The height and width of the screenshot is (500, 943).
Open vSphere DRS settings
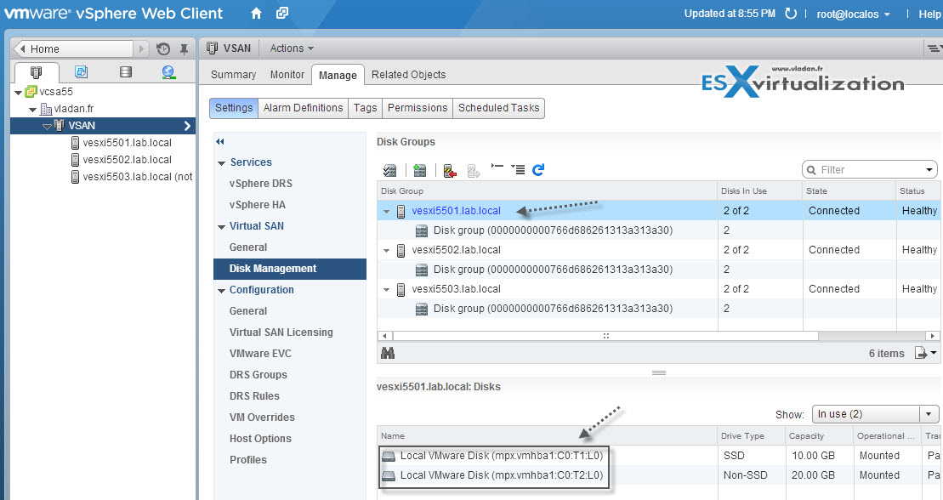(260, 184)
